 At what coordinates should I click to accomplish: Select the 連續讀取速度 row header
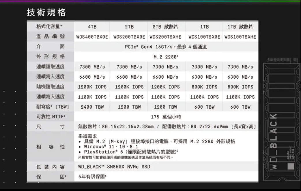50,67
